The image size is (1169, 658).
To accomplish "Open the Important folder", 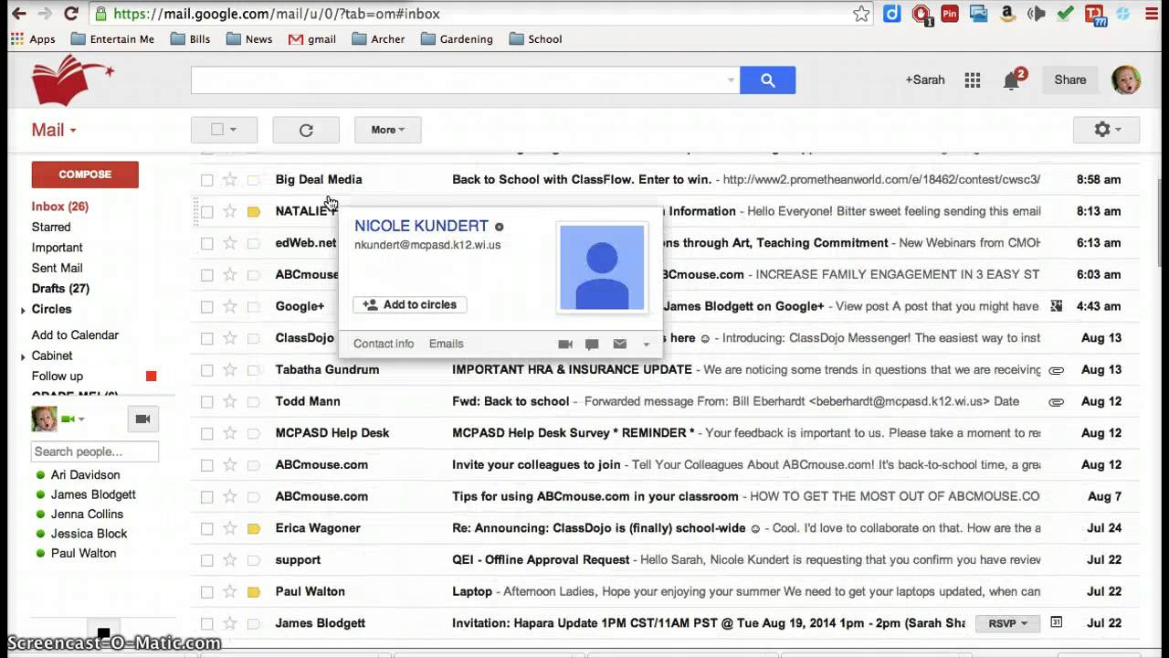I will (x=57, y=248).
